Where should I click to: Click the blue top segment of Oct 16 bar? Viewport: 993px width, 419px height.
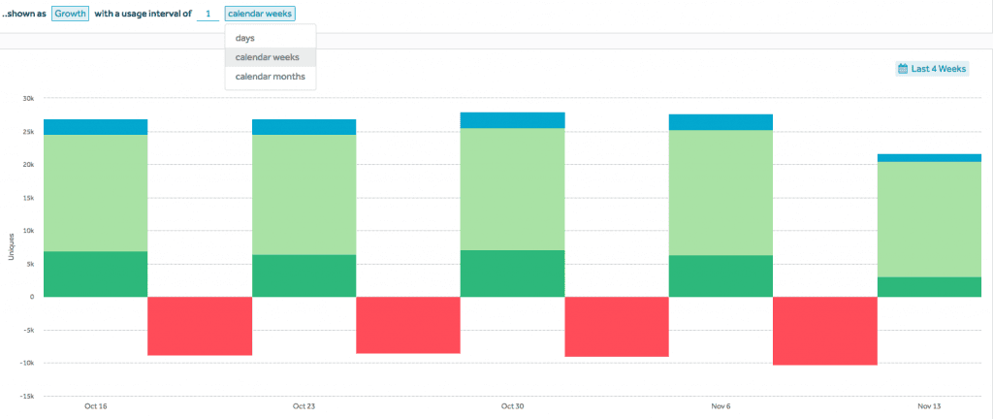95,127
